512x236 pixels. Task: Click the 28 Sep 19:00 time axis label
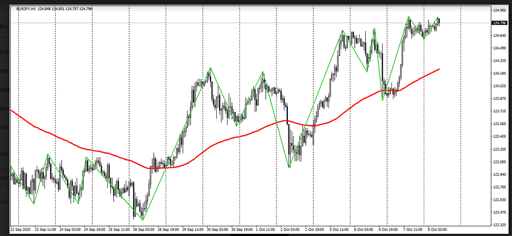pos(168,229)
